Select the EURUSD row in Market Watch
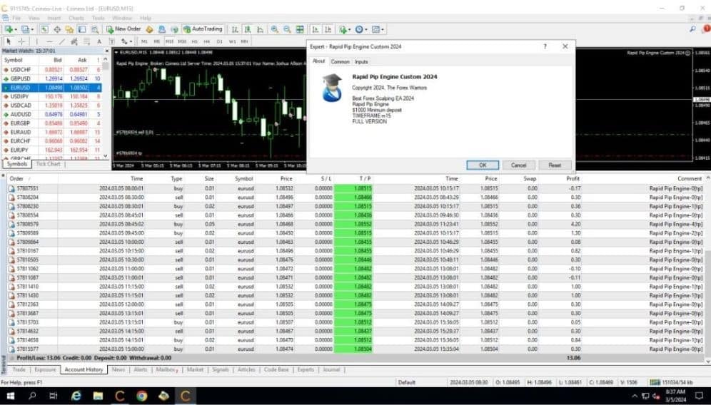The height and width of the screenshot is (405, 711). (x=51, y=88)
